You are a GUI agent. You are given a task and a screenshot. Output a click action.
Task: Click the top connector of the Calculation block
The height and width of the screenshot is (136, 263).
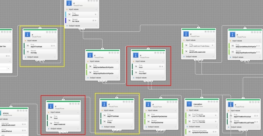click(x=202, y=98)
